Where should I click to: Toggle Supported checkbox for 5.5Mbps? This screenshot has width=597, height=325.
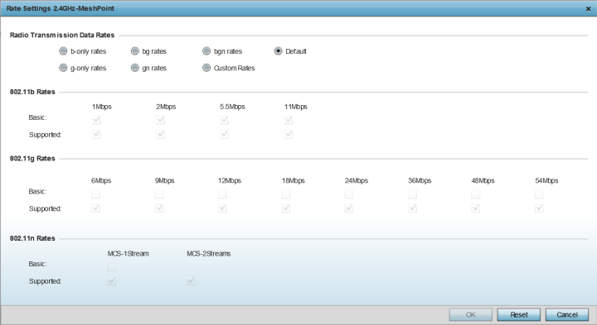point(224,135)
